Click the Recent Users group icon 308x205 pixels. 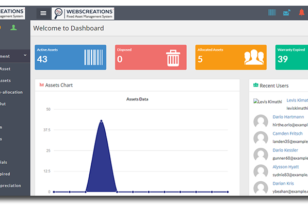[x=256, y=85]
